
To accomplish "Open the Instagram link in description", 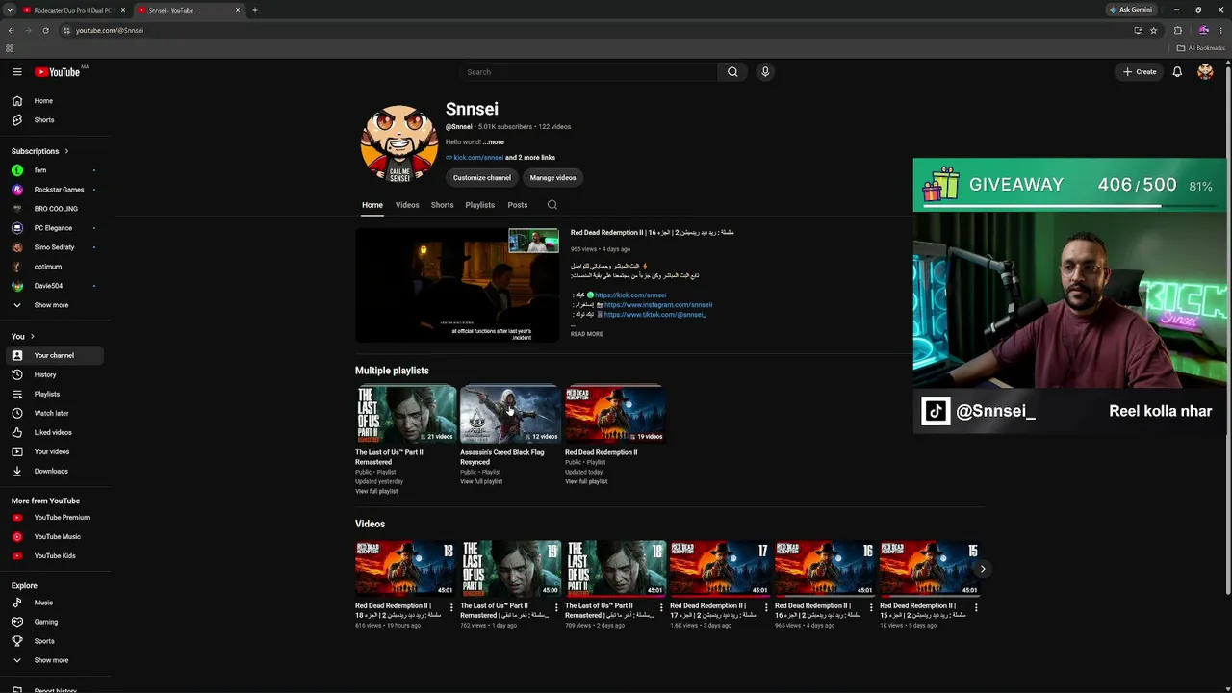I will pyautogui.click(x=658, y=305).
